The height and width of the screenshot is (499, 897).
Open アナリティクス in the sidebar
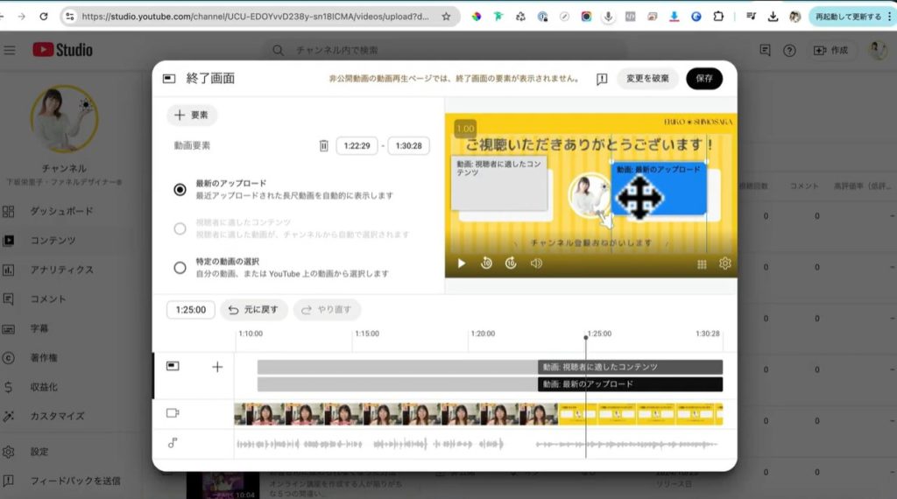[61, 270]
